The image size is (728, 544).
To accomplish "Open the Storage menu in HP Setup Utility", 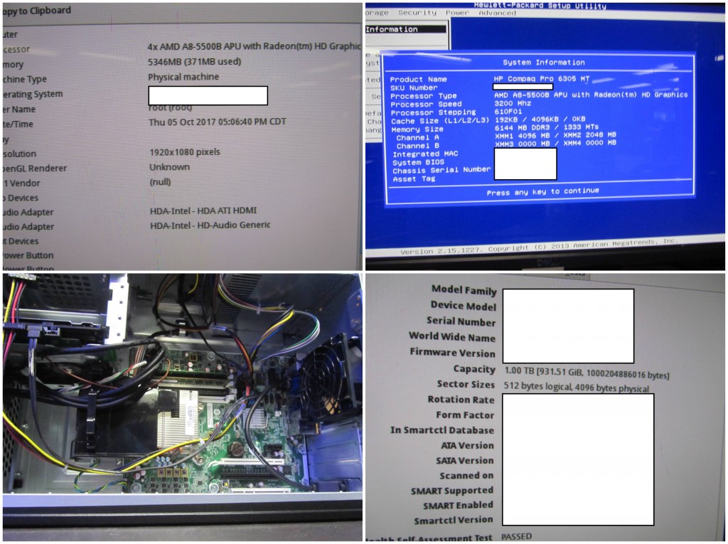I will 377,13.
